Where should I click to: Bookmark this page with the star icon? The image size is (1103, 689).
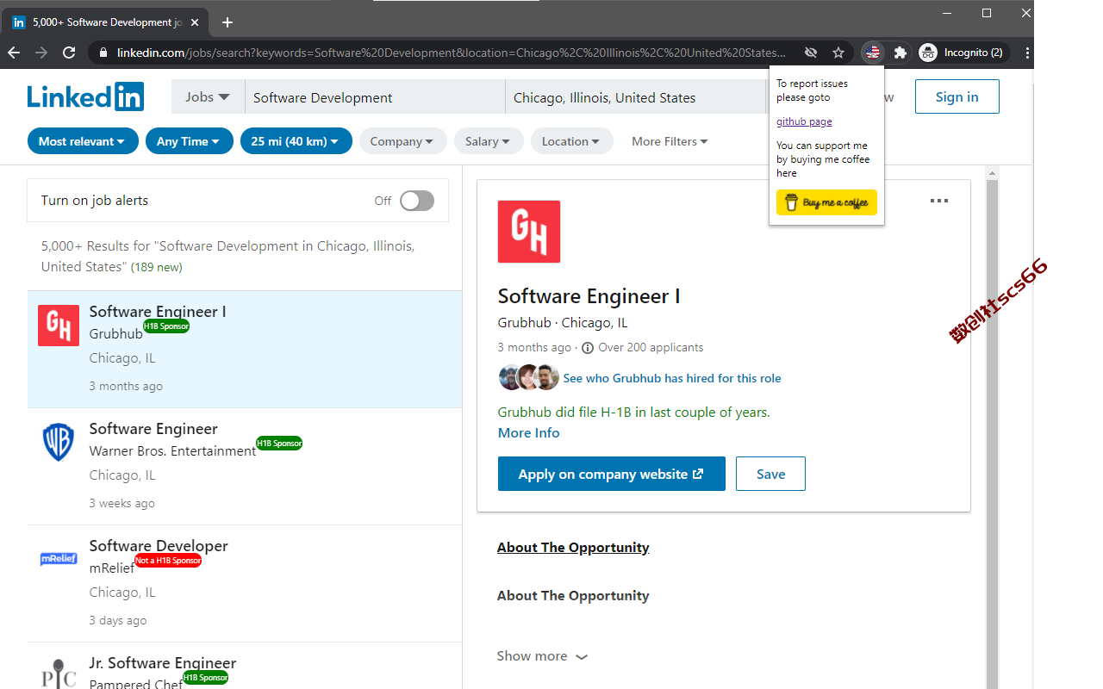coord(838,53)
